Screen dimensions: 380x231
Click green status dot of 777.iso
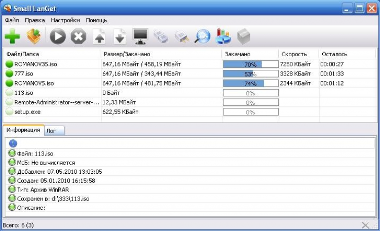(x=9, y=73)
